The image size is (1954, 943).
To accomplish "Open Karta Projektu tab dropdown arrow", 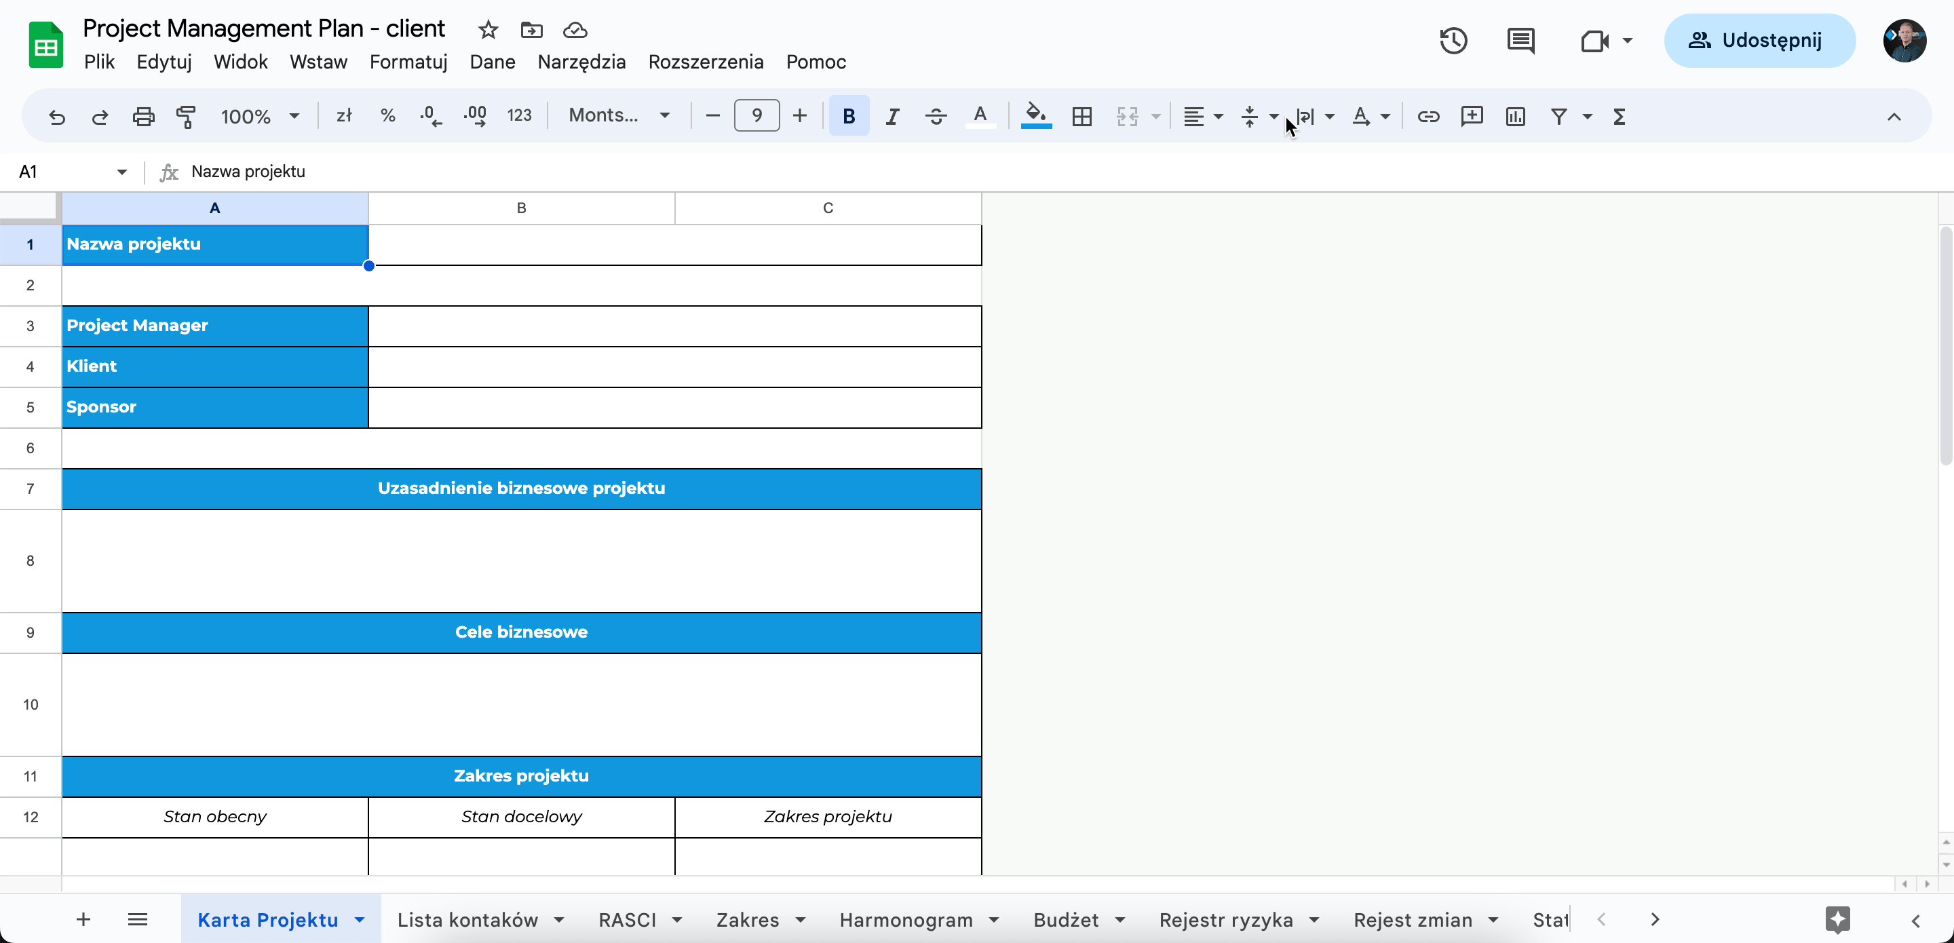I will (x=360, y=919).
